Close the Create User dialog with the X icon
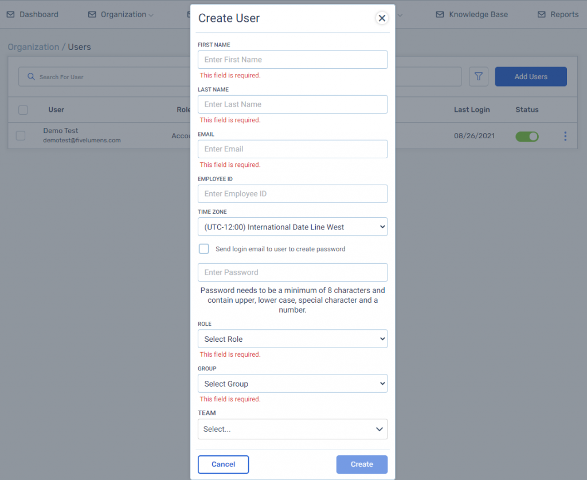The image size is (587, 480). [381, 18]
